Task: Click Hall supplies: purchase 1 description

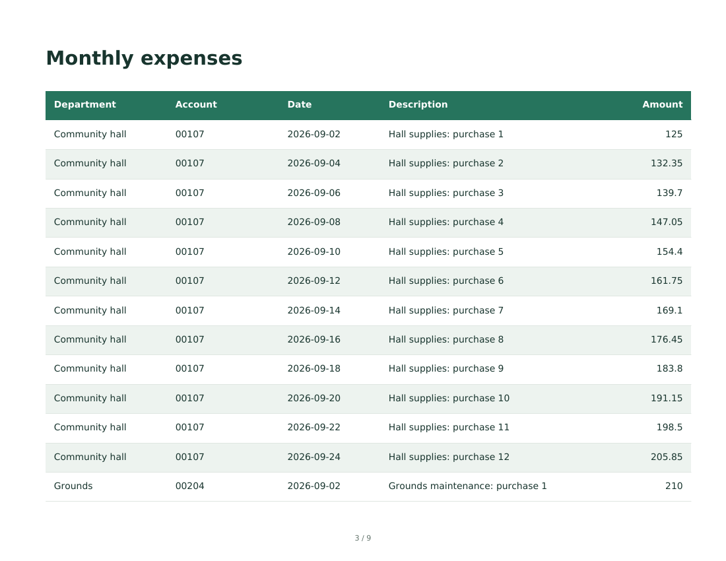Action: point(445,134)
